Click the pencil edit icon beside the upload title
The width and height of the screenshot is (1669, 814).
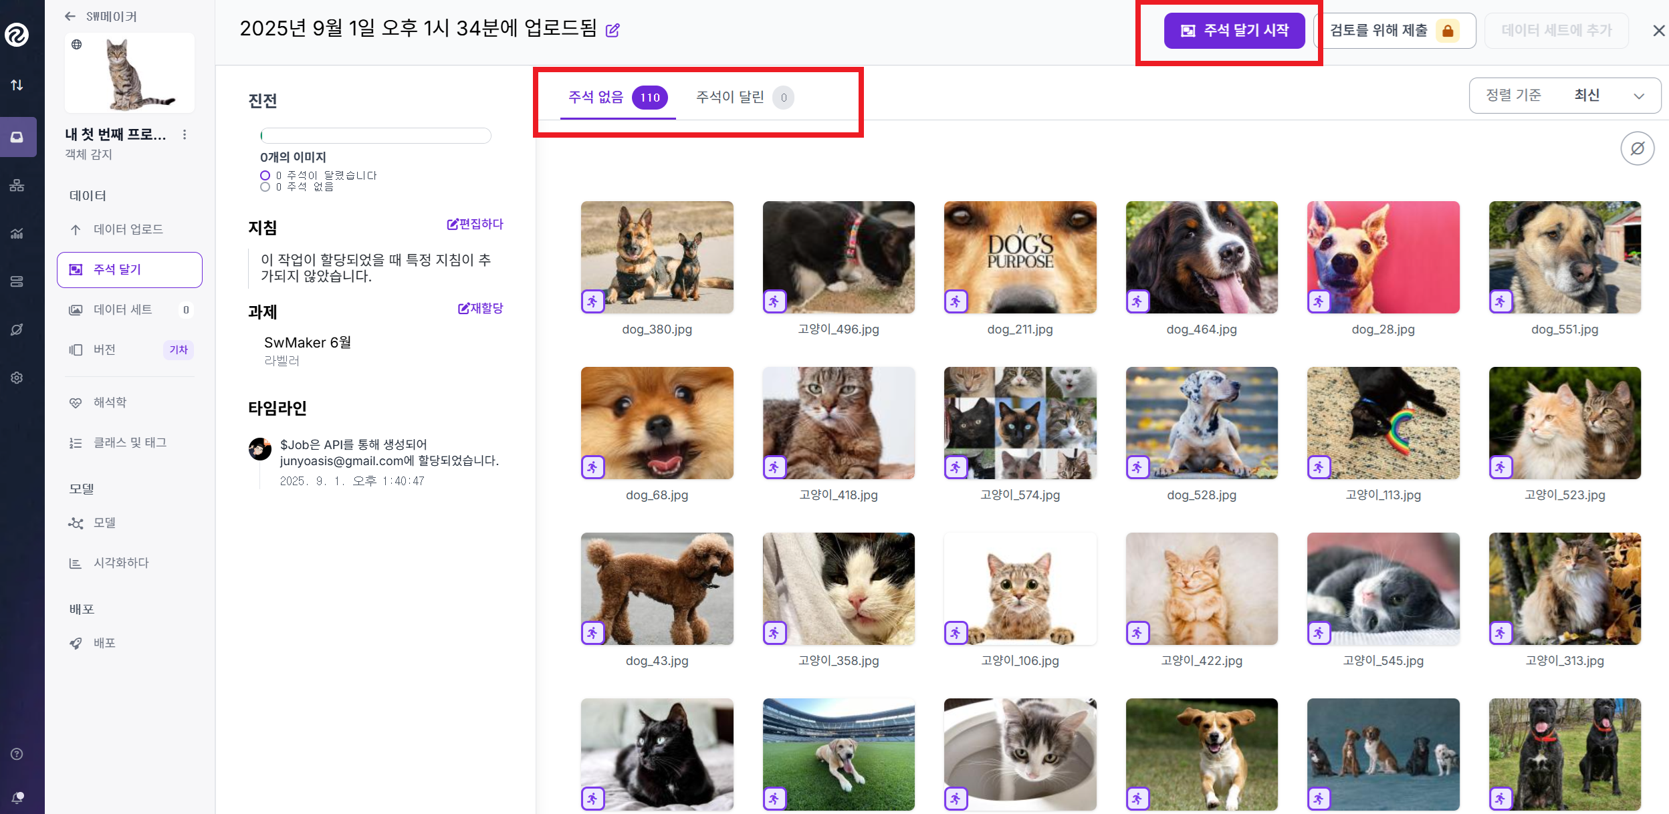pyautogui.click(x=613, y=30)
